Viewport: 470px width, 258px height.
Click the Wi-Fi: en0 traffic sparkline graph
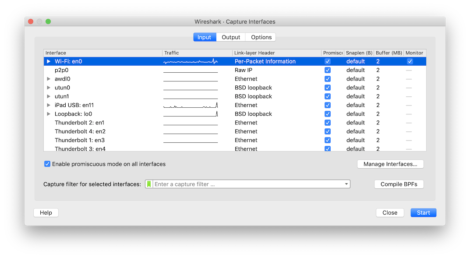point(190,61)
